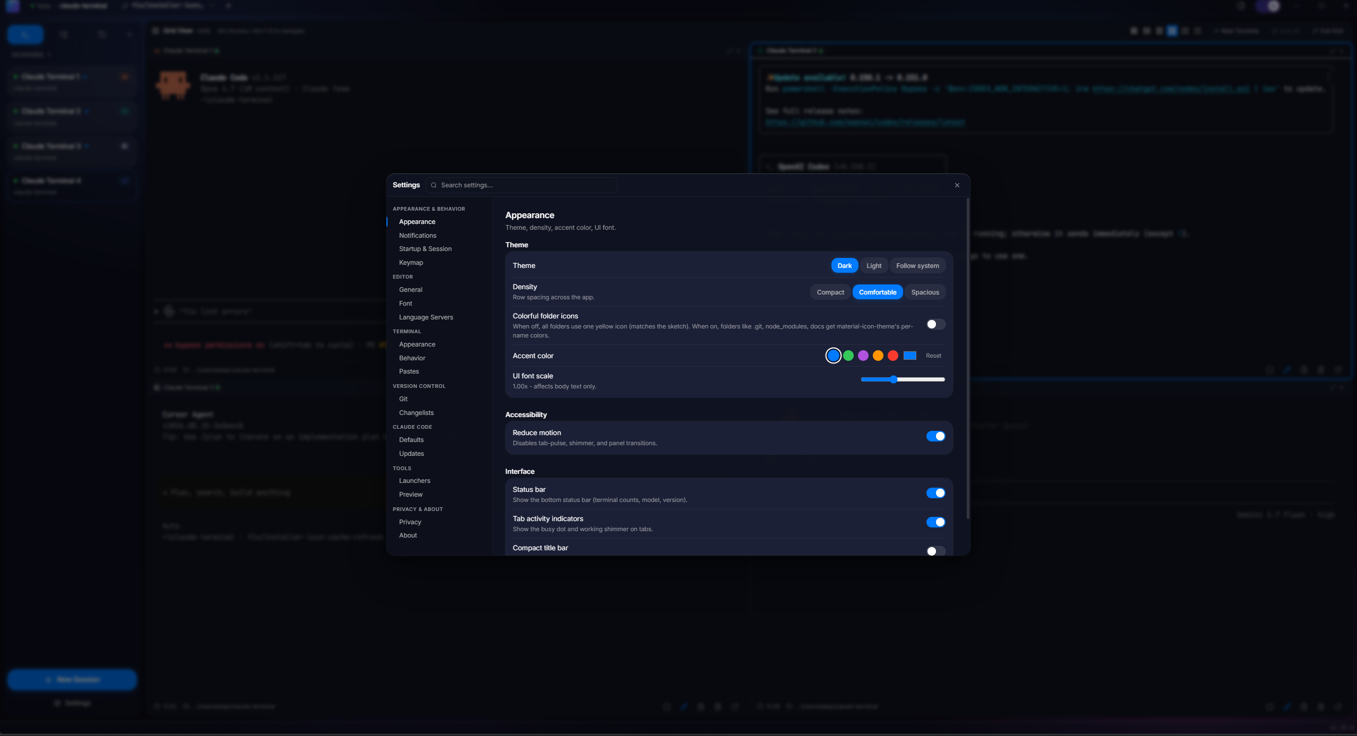
Task: Open the Updates settings page
Action: (411, 454)
